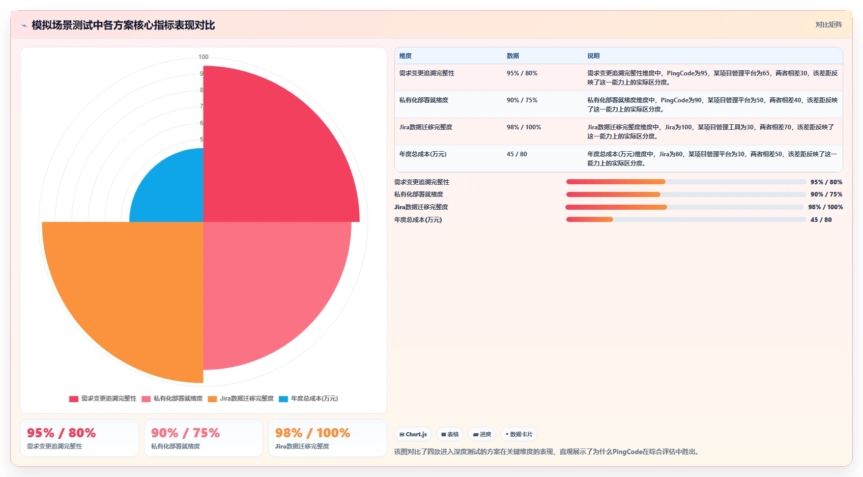Image resolution: width=863 pixels, height=477 pixels.
Task: Open the 95% / 80% data card
Action: coord(79,438)
